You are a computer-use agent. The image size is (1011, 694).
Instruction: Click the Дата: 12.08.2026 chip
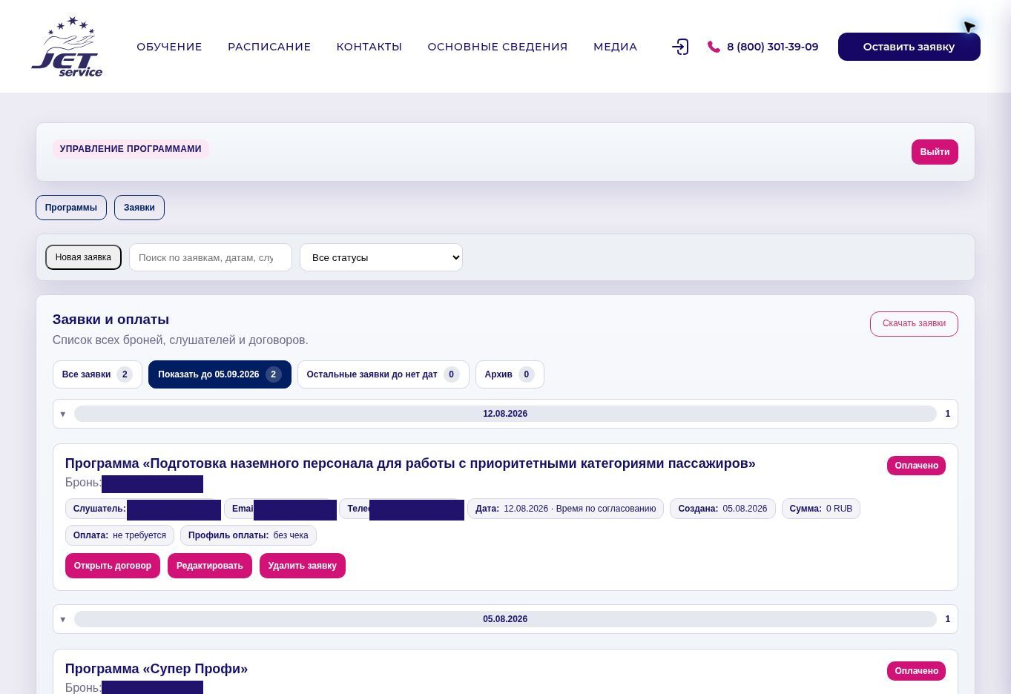566,509
